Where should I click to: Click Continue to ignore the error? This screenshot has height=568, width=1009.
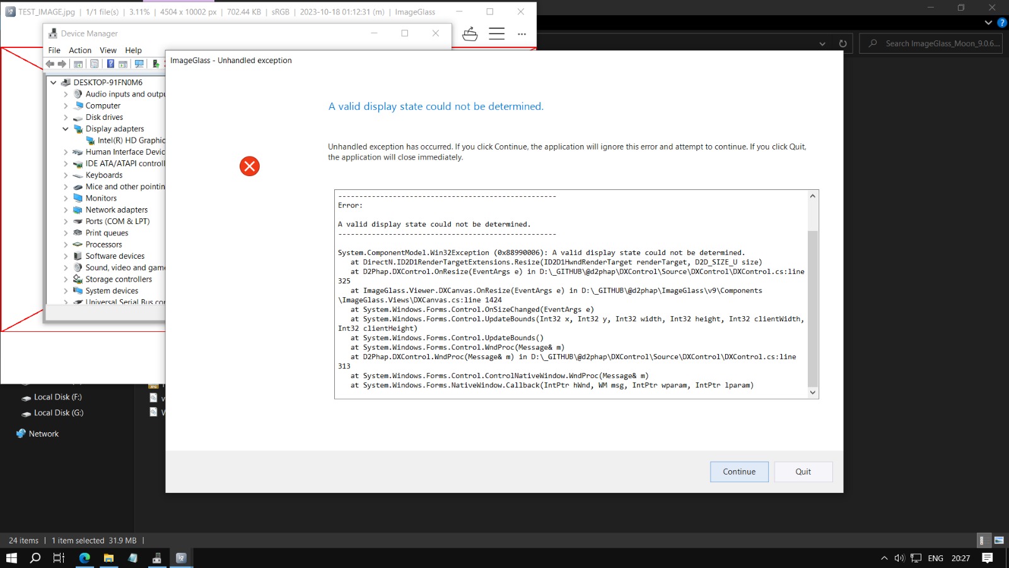[738, 471]
